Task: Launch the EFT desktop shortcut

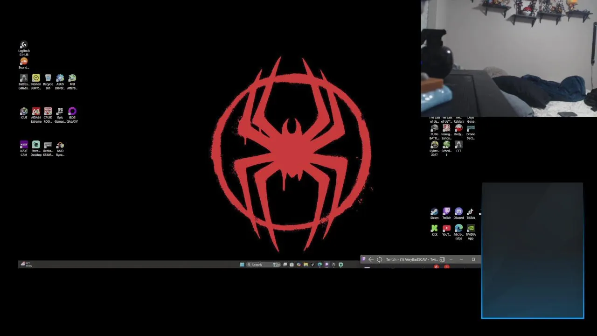Action: tap(459, 147)
